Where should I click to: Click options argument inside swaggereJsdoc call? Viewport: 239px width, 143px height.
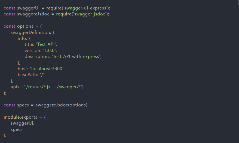[77, 105]
